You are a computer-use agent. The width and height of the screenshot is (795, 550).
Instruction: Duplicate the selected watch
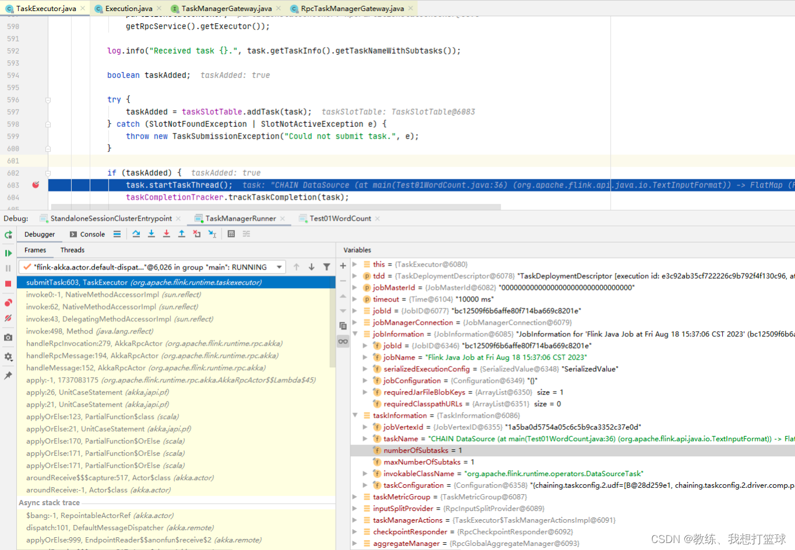click(x=343, y=326)
